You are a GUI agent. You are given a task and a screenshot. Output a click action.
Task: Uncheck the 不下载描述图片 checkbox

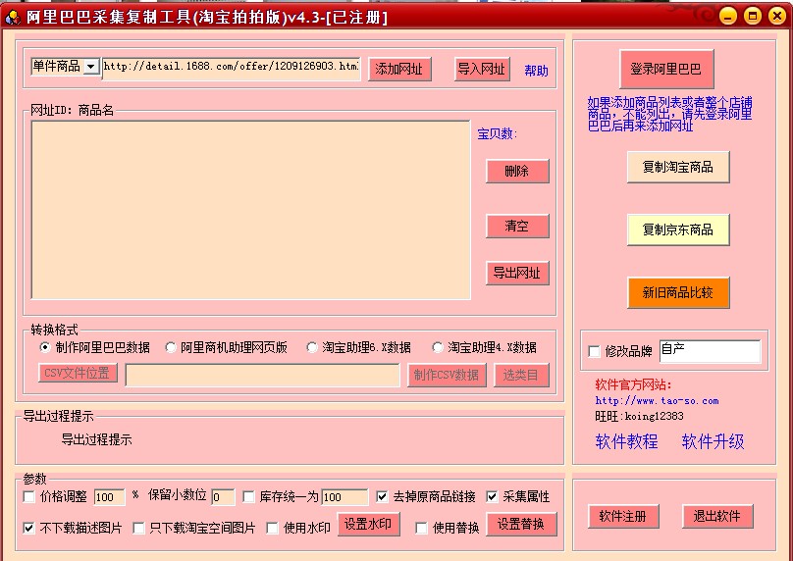(29, 529)
